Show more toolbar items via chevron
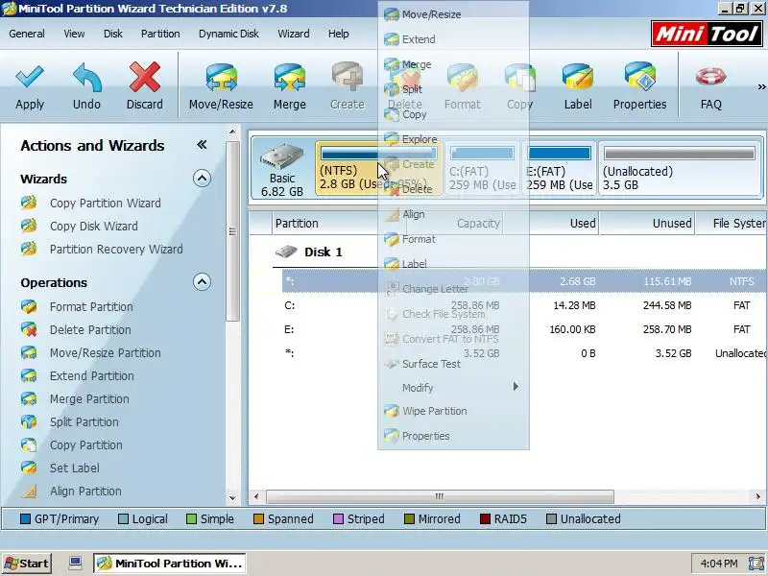The width and height of the screenshot is (768, 576). 761,87
